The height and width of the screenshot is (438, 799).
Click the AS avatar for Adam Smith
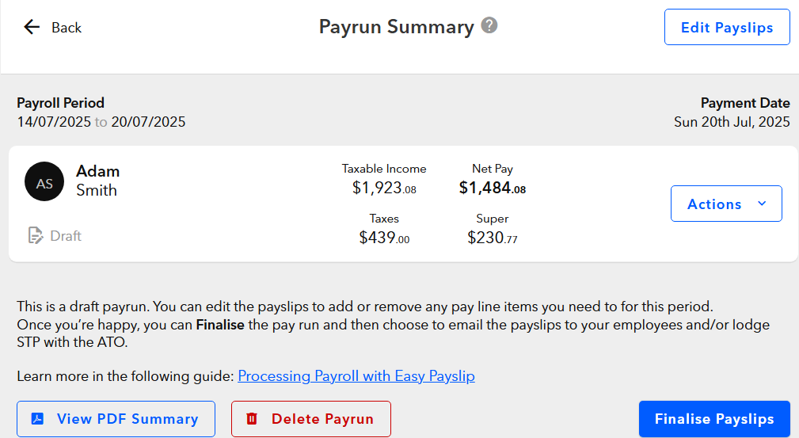[44, 181]
